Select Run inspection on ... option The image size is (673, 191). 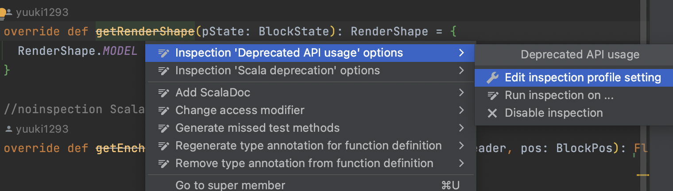coord(559,95)
